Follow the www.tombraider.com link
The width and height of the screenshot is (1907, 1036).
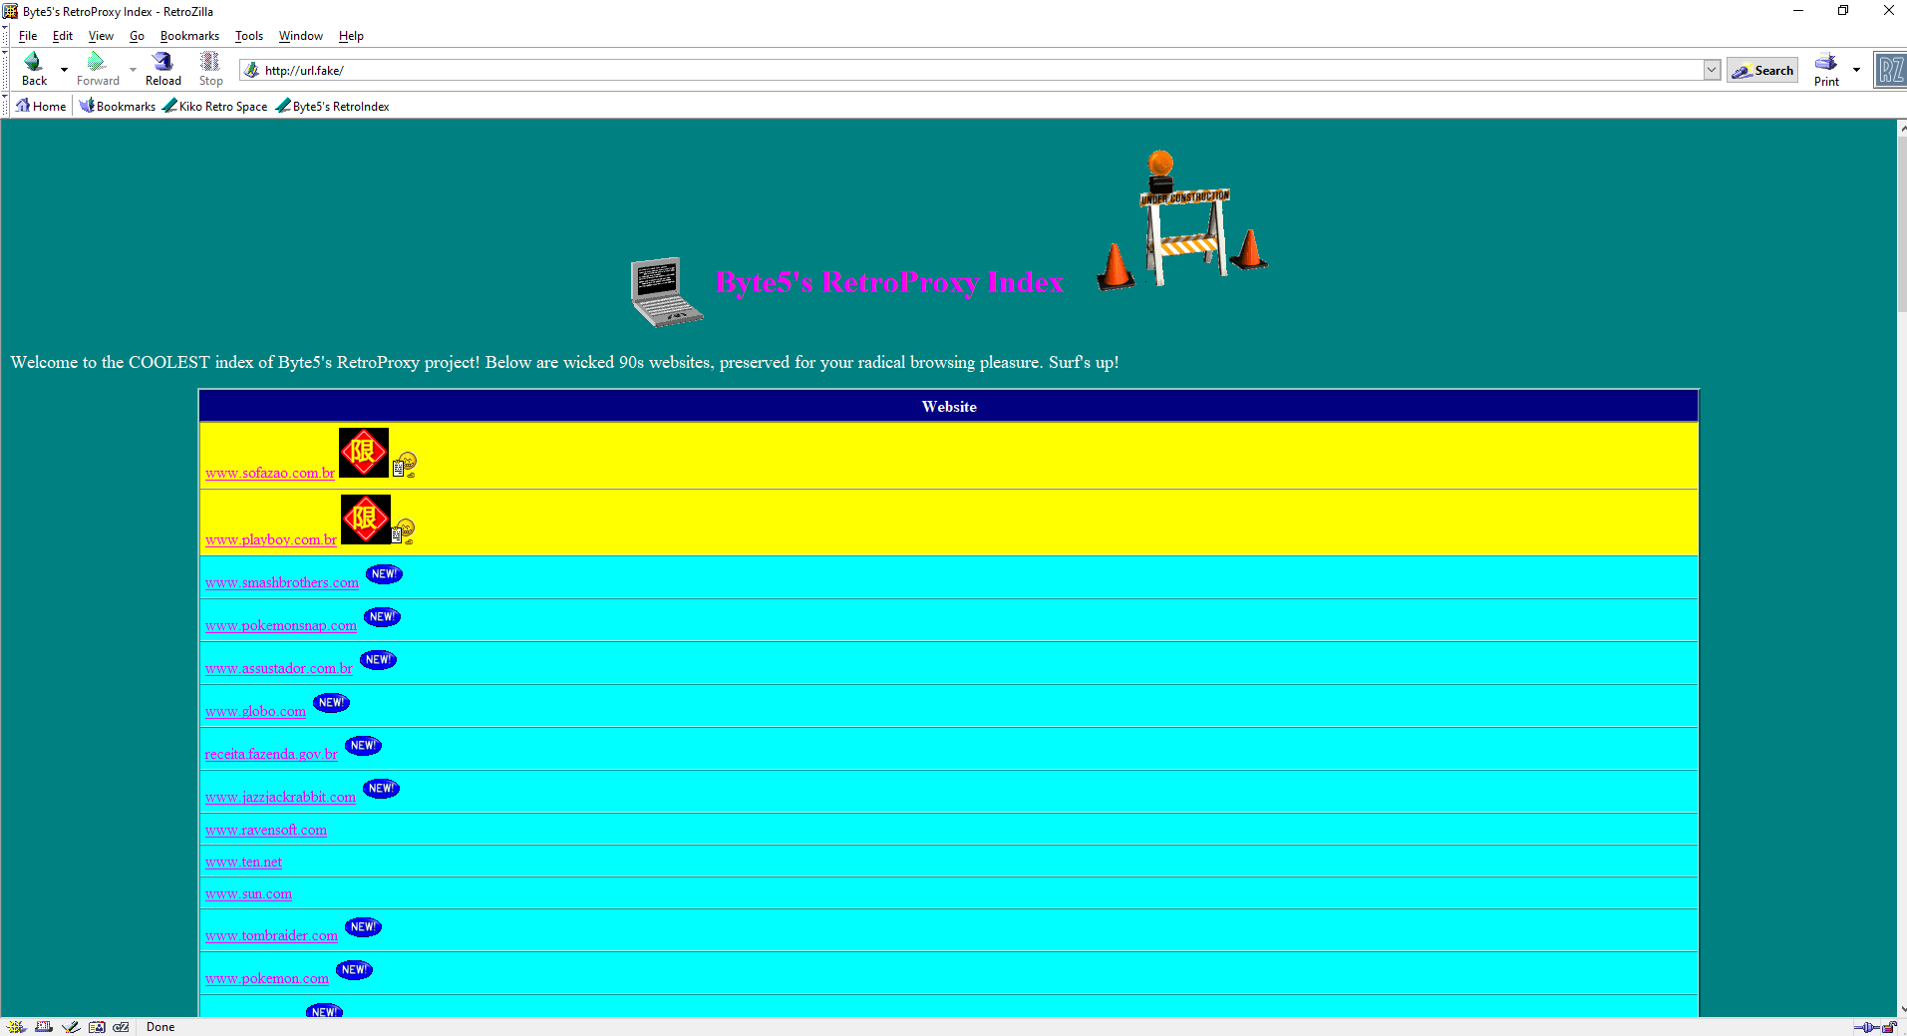coord(271,936)
